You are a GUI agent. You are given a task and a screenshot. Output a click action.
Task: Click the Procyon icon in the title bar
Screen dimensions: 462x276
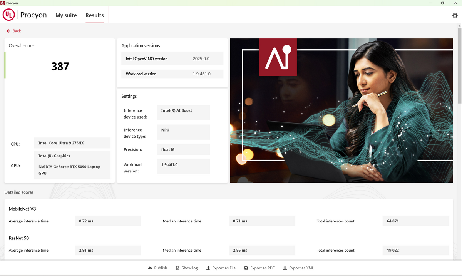(x=3, y=3)
